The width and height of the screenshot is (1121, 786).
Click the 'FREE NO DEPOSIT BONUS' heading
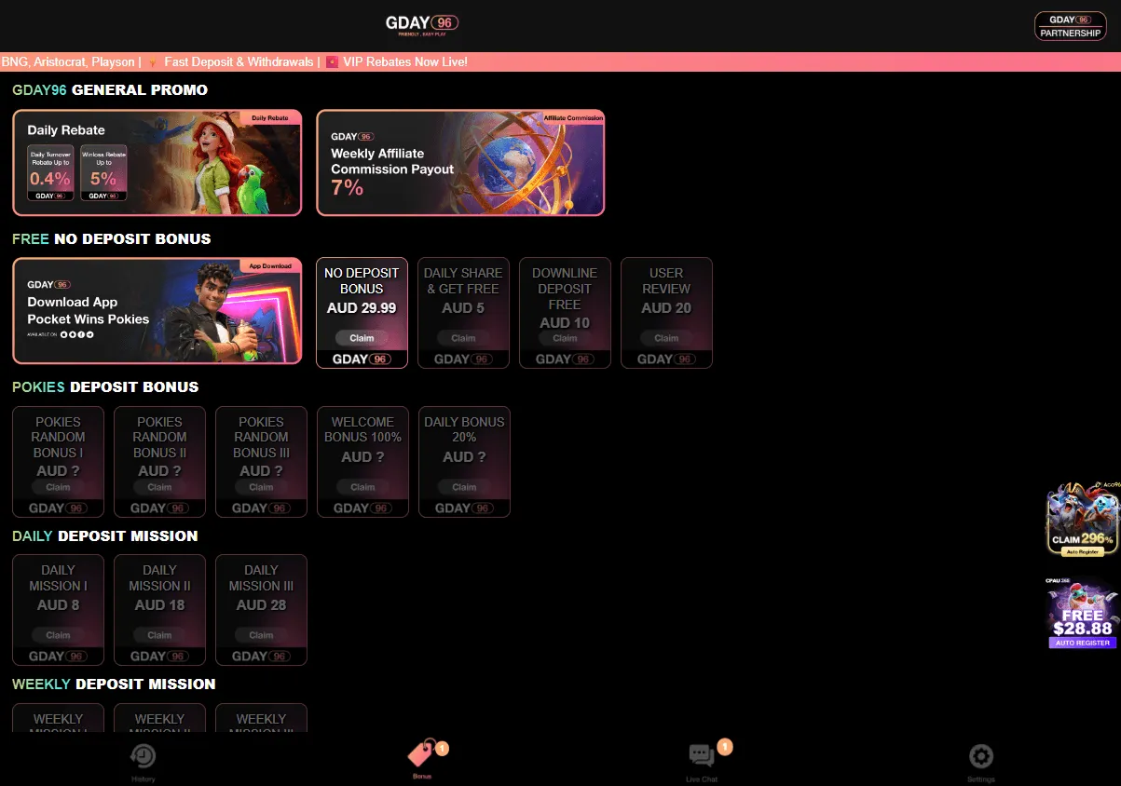112,238
